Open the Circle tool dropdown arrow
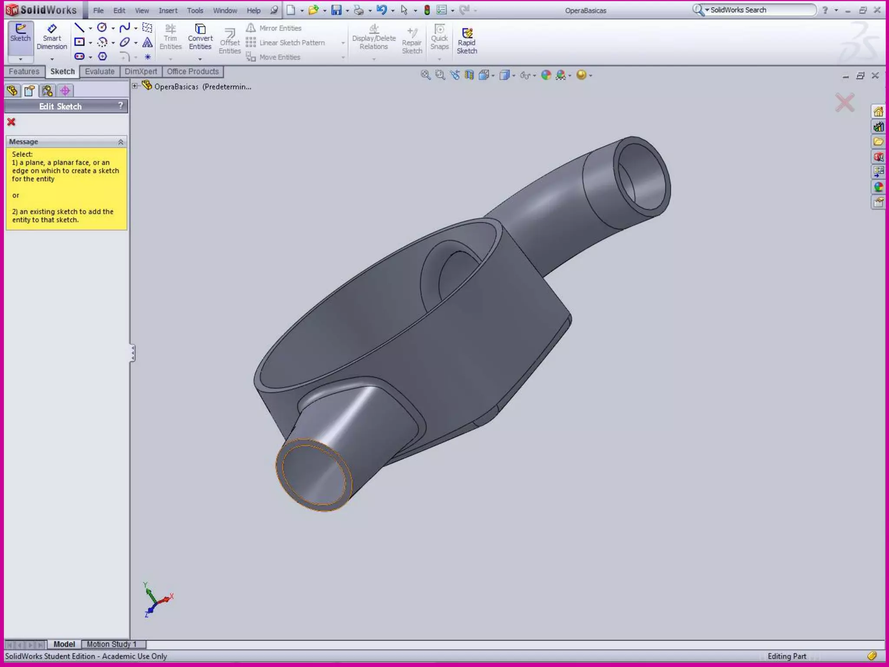The height and width of the screenshot is (667, 889). click(113, 29)
